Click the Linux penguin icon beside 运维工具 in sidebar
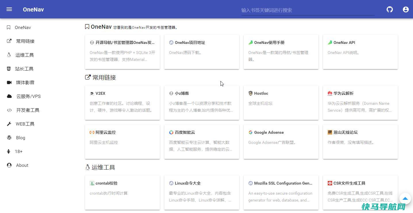This screenshot has width=413, height=213. click(9, 55)
